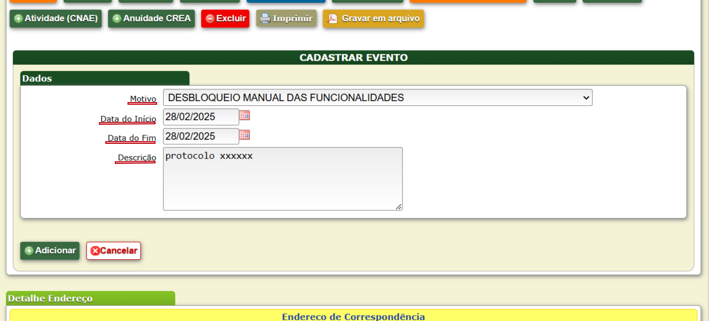
Task: Click Adicionar to save the event
Action: click(x=50, y=251)
